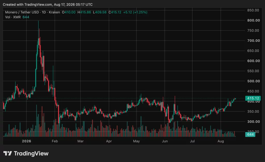
Task: Click the Jul label on time axis
Action: click(192, 141)
